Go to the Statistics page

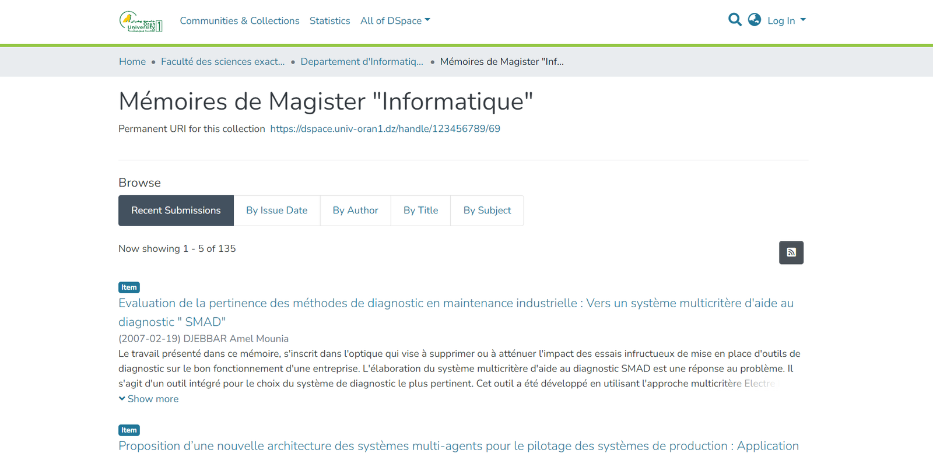coord(329,20)
